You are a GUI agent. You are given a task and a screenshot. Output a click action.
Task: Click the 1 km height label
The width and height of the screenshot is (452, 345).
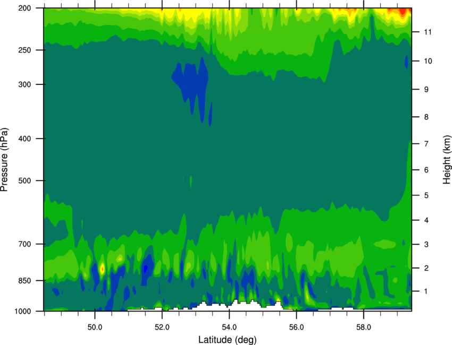point(426,291)
